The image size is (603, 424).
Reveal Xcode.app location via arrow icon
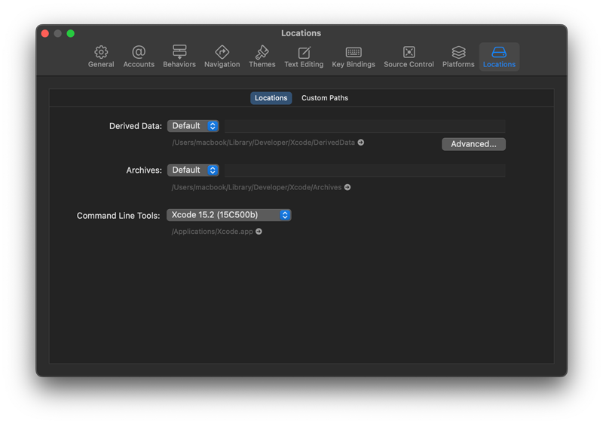click(x=259, y=231)
